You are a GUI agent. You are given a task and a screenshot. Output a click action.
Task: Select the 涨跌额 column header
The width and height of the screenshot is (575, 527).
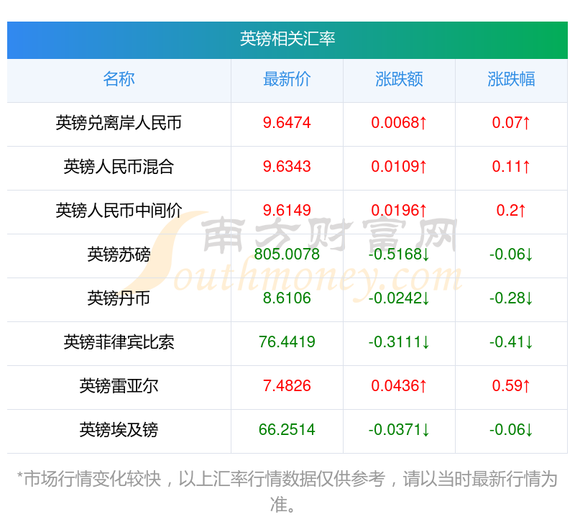pyautogui.click(x=399, y=79)
